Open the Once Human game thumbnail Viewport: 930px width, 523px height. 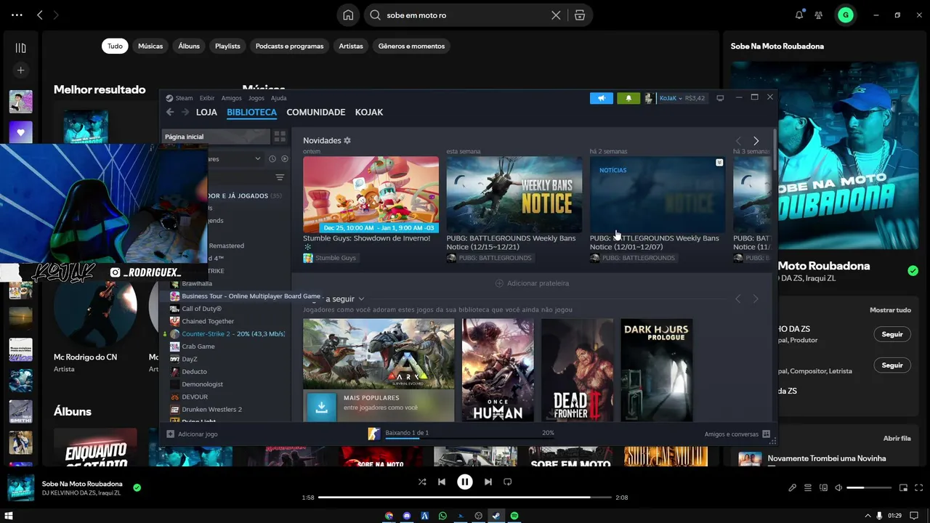click(x=498, y=370)
